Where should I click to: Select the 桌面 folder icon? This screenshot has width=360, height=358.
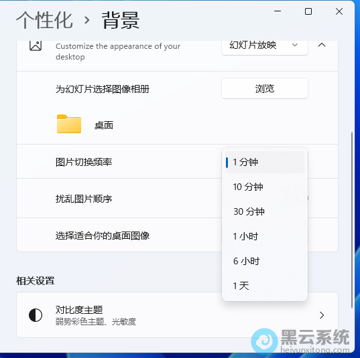click(x=69, y=124)
